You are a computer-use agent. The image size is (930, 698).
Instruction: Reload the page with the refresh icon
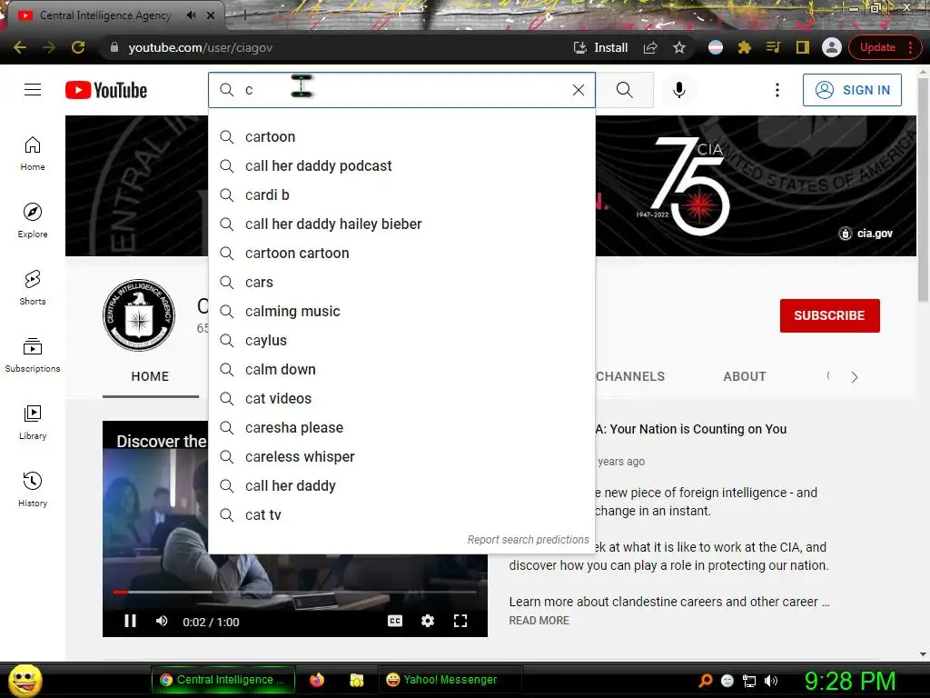78,47
